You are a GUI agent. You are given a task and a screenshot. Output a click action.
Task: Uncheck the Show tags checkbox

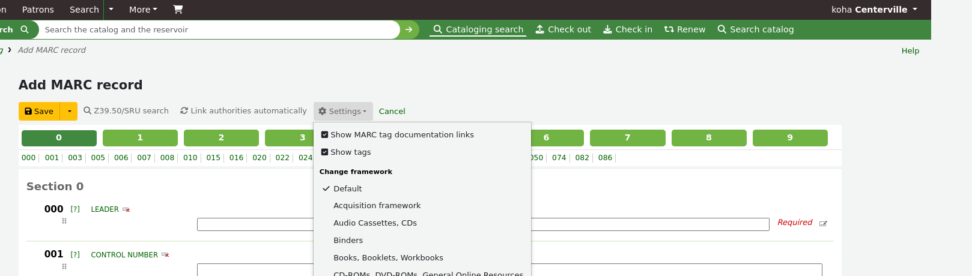pos(324,152)
